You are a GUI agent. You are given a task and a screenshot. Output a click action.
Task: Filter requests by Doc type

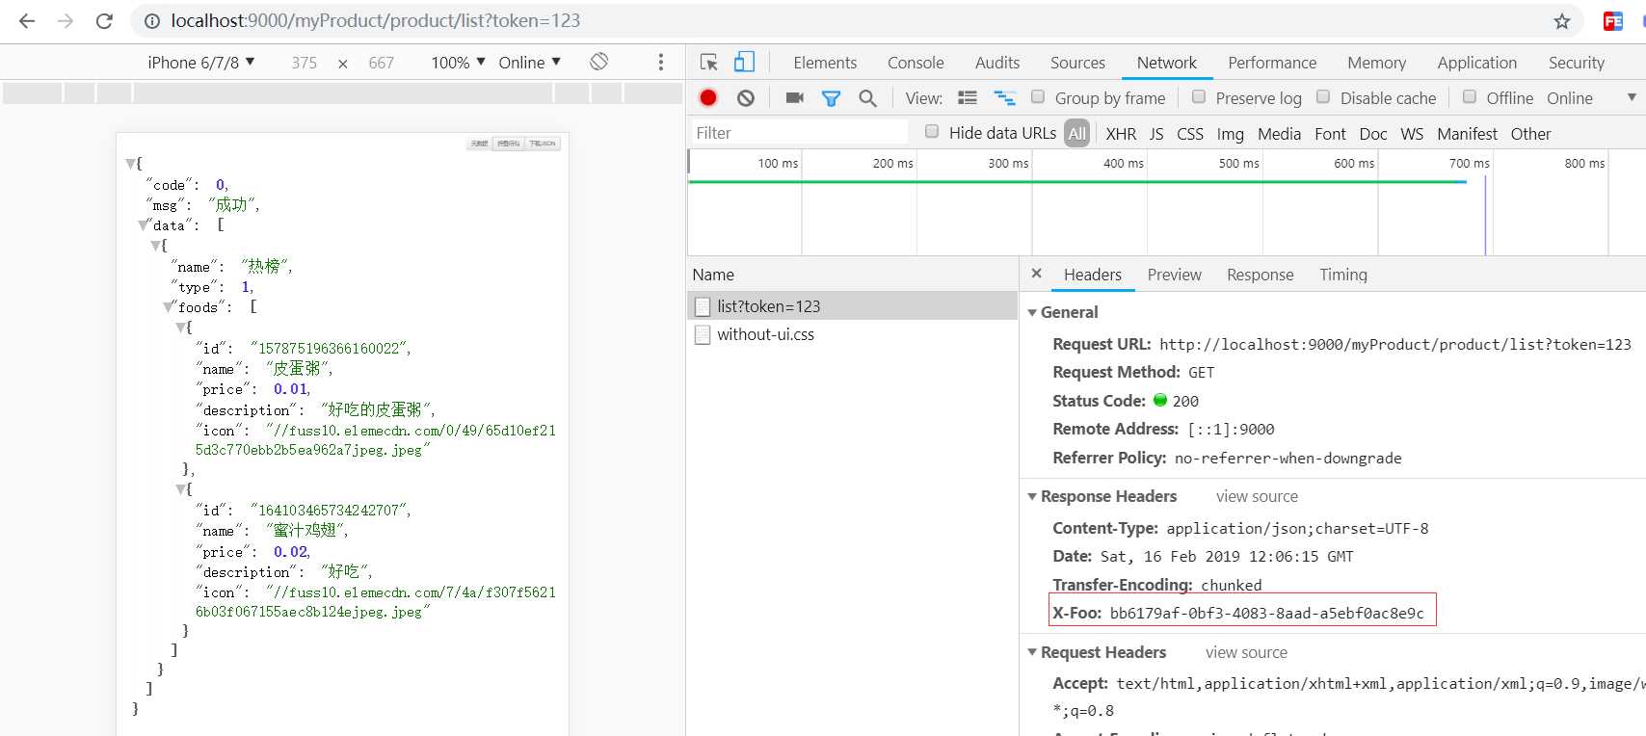coord(1373,134)
